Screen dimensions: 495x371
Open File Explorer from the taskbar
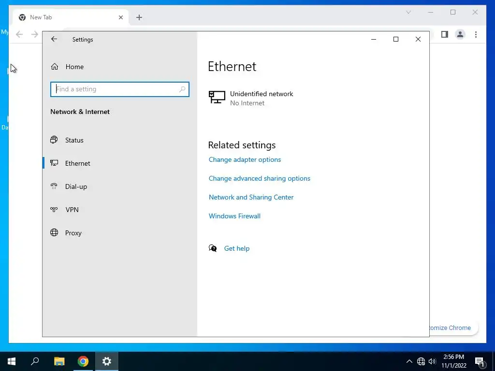tap(59, 361)
